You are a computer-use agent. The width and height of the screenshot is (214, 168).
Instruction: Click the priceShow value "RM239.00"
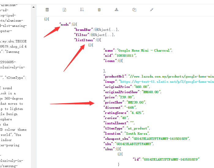point(136,102)
